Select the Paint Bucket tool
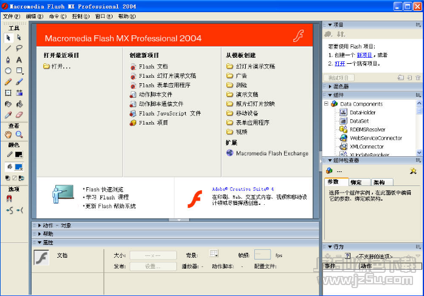 (19, 104)
